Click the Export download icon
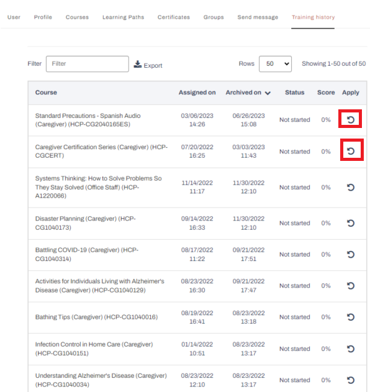Image resolution: width=370 pixels, height=392 pixels. 138,64
